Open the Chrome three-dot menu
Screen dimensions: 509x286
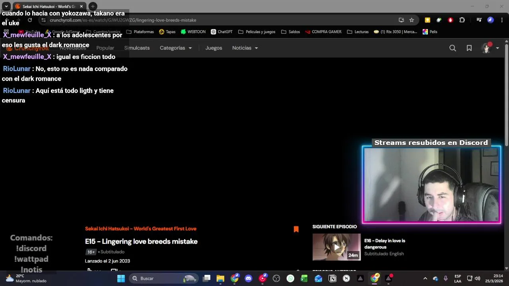(502, 20)
